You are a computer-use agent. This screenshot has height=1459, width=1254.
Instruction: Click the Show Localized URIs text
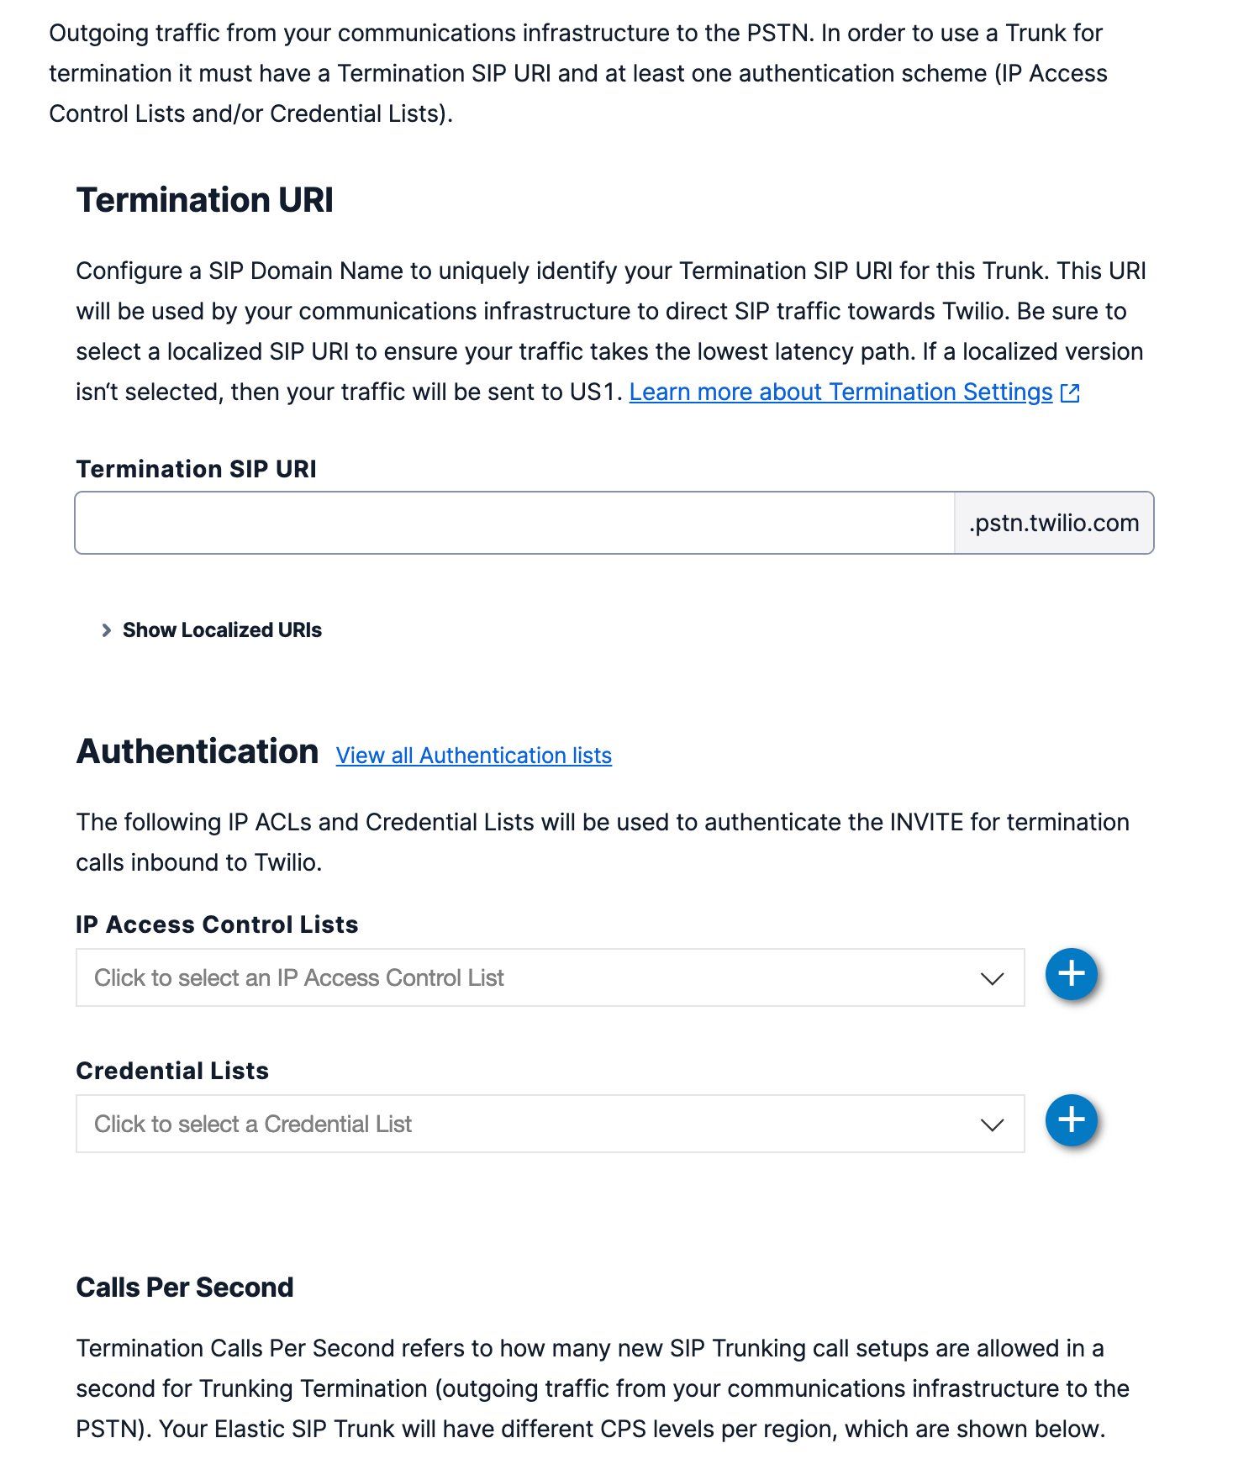[222, 630]
